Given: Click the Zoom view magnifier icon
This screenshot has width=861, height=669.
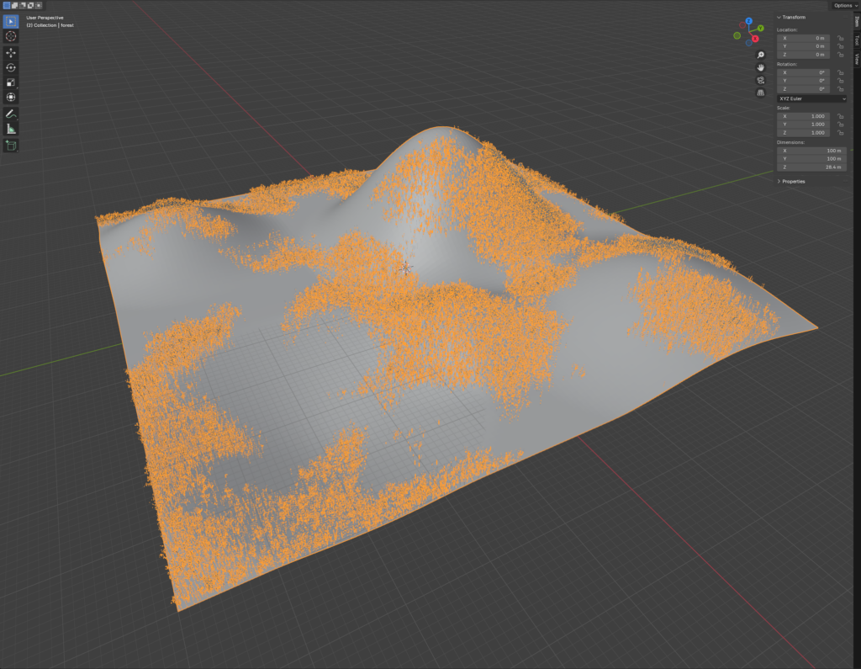Looking at the screenshot, I should point(760,55).
